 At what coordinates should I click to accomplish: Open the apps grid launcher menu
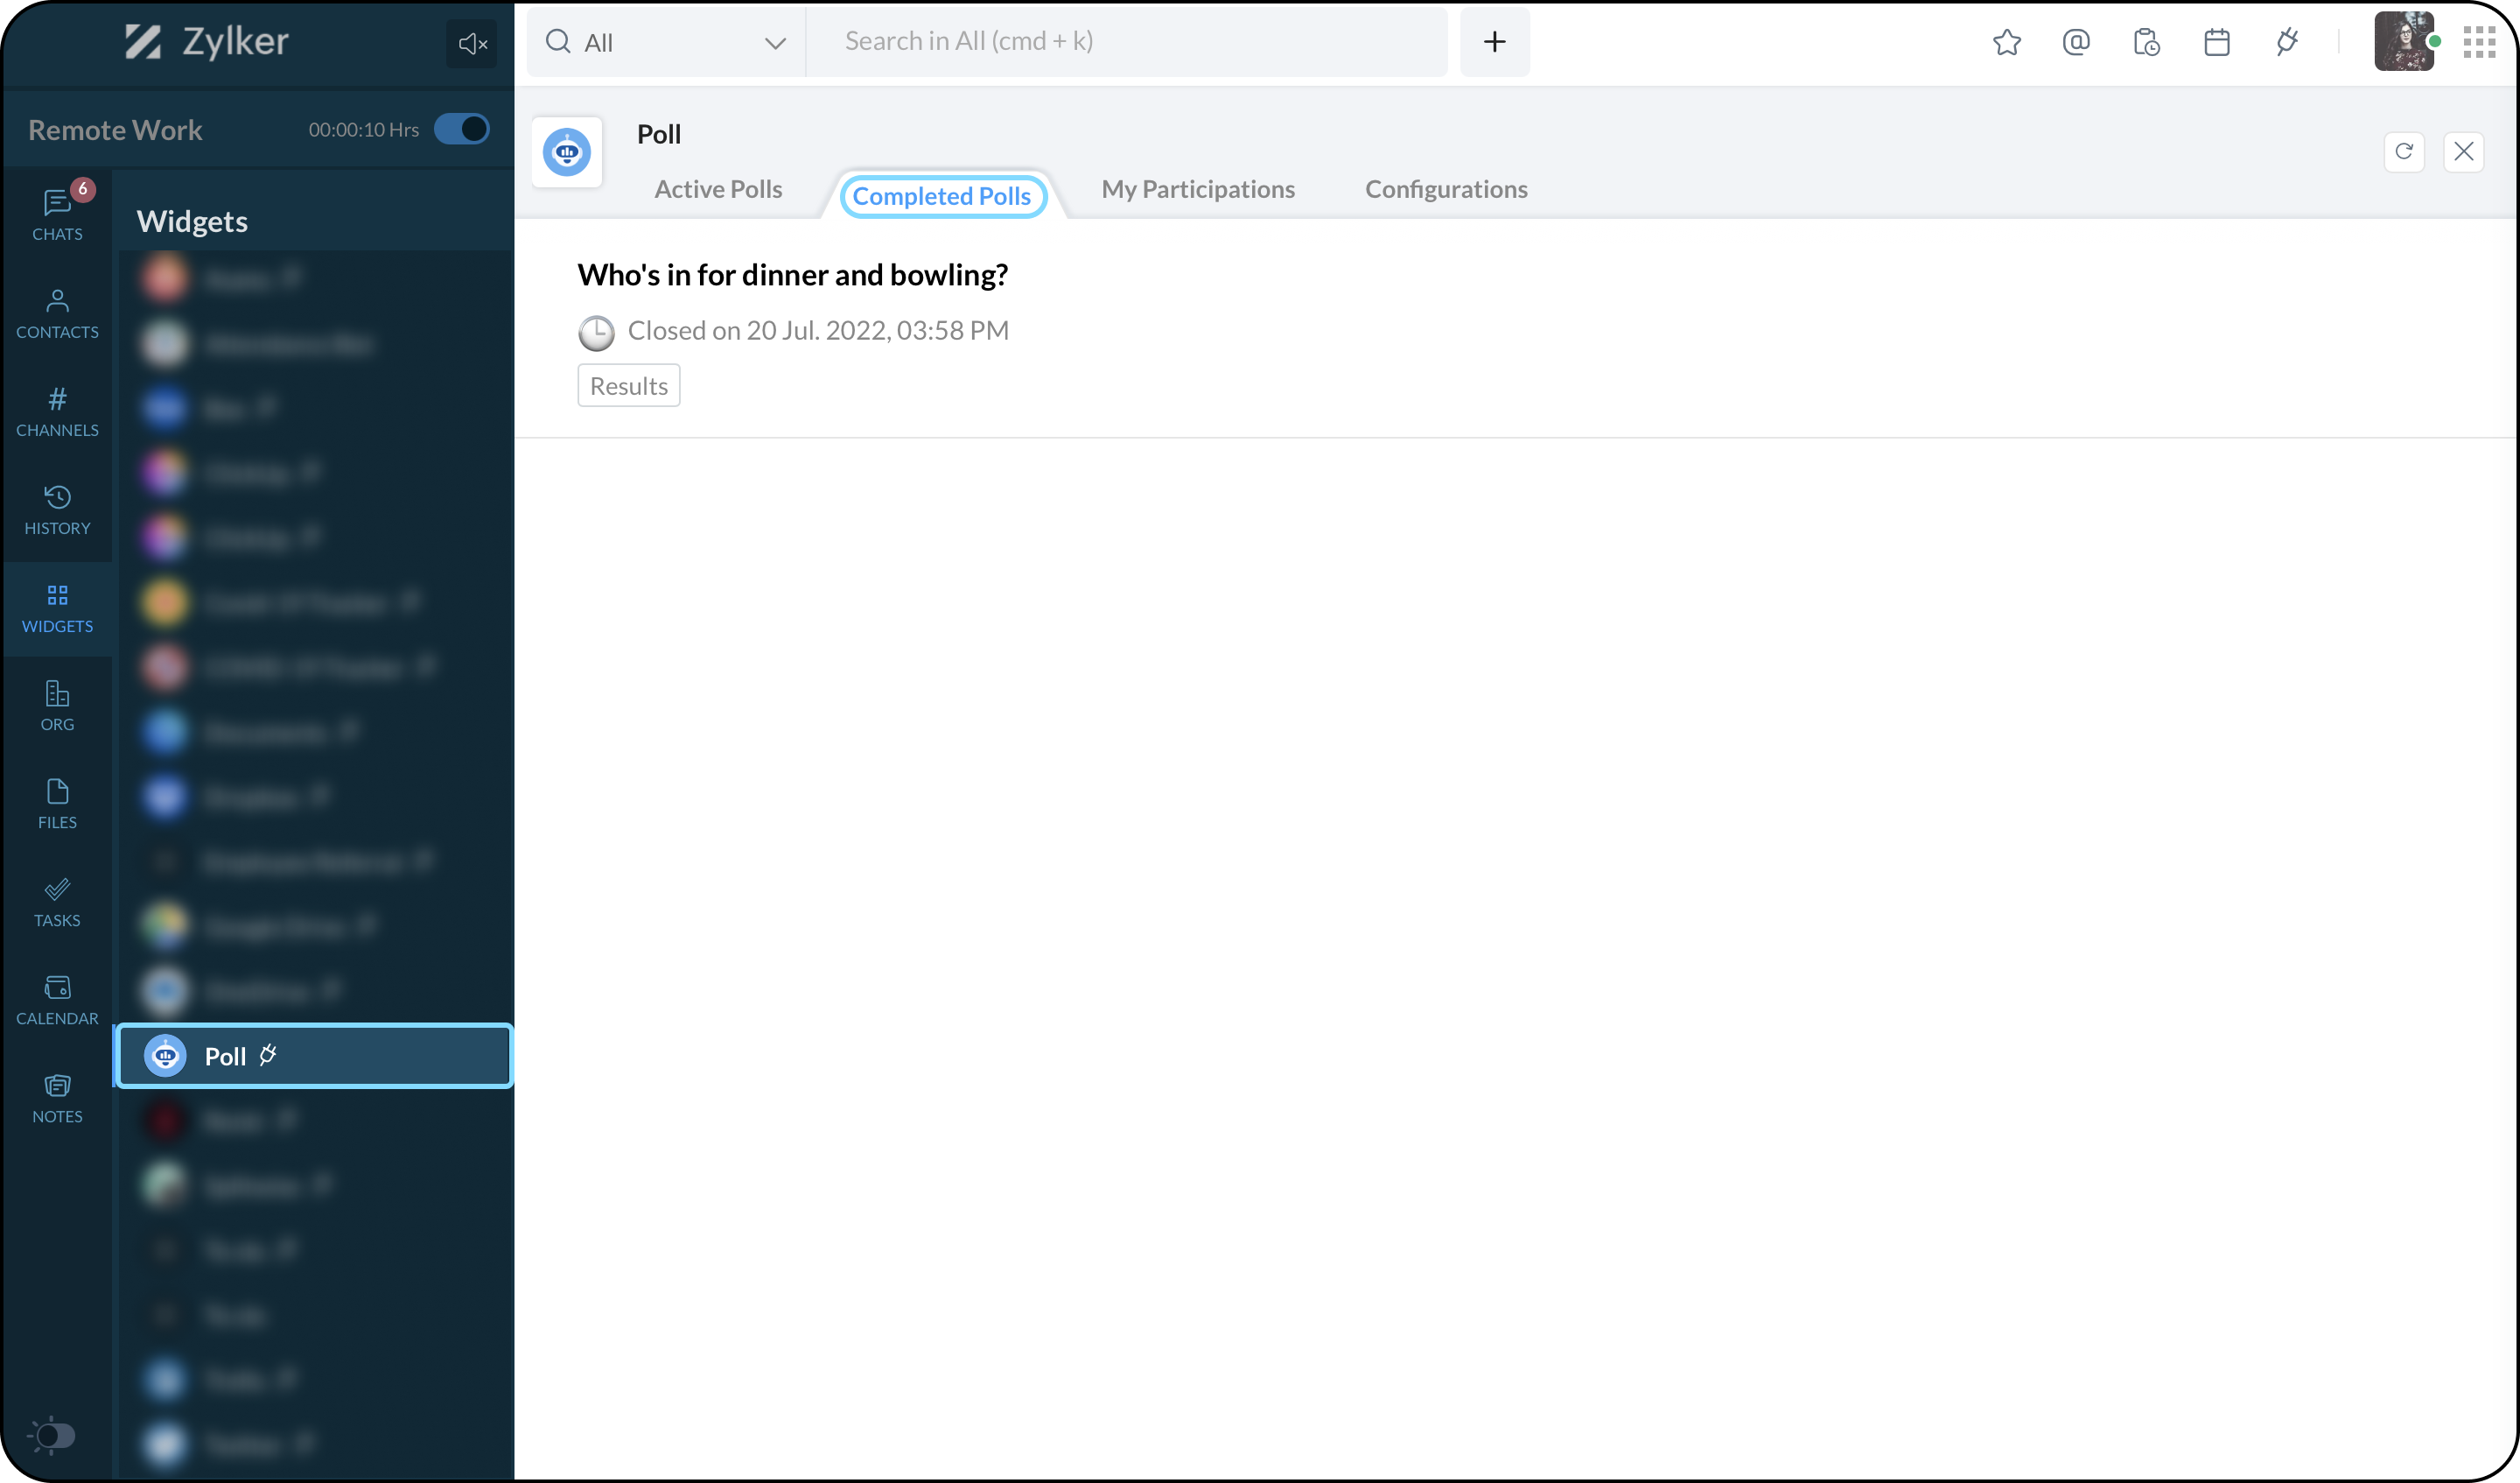point(2479,42)
